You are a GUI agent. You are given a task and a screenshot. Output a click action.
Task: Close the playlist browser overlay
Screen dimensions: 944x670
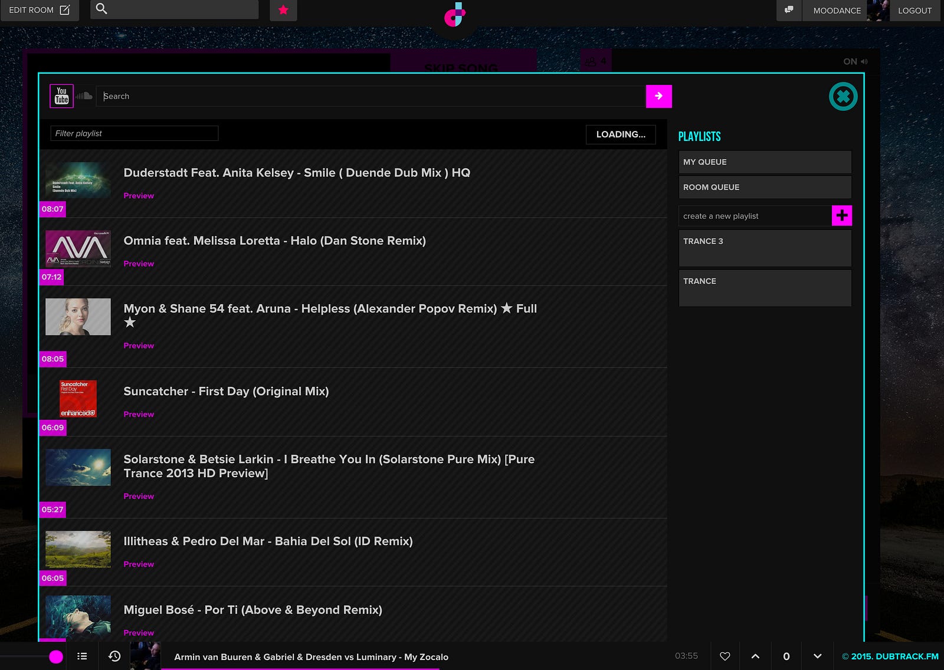[x=843, y=96]
